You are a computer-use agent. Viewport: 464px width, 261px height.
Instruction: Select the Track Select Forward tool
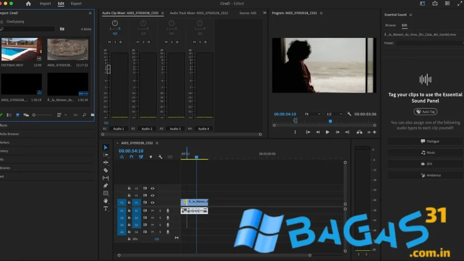106,155
